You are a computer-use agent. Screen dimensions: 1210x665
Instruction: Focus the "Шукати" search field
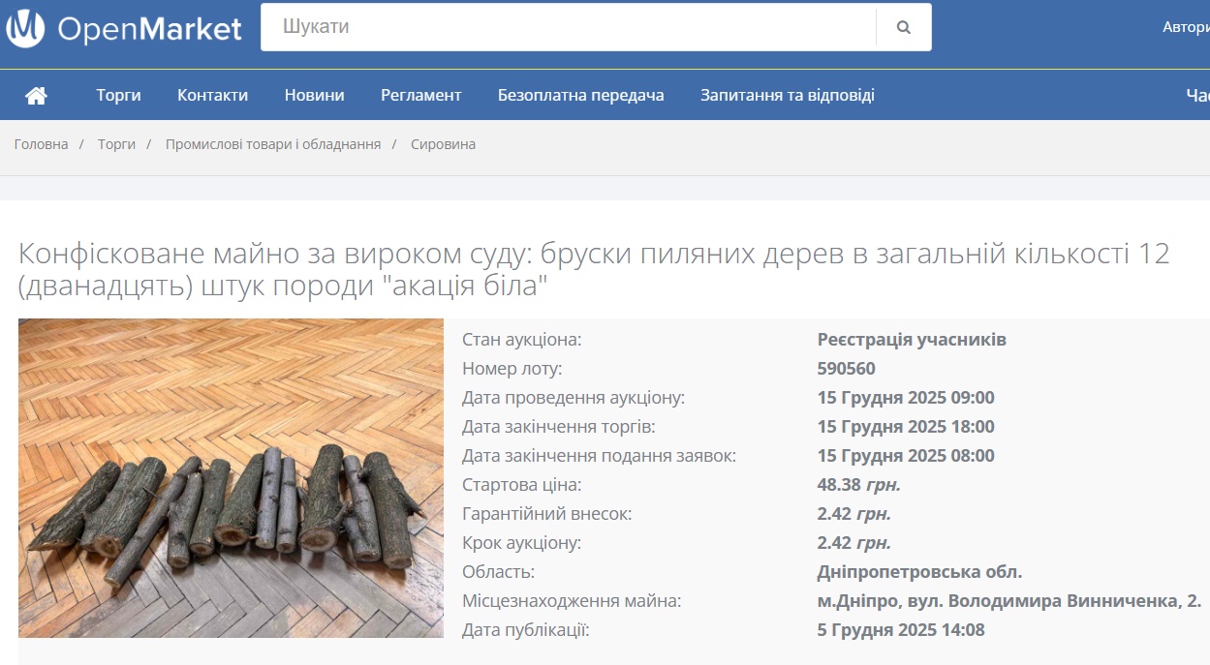[x=568, y=27]
